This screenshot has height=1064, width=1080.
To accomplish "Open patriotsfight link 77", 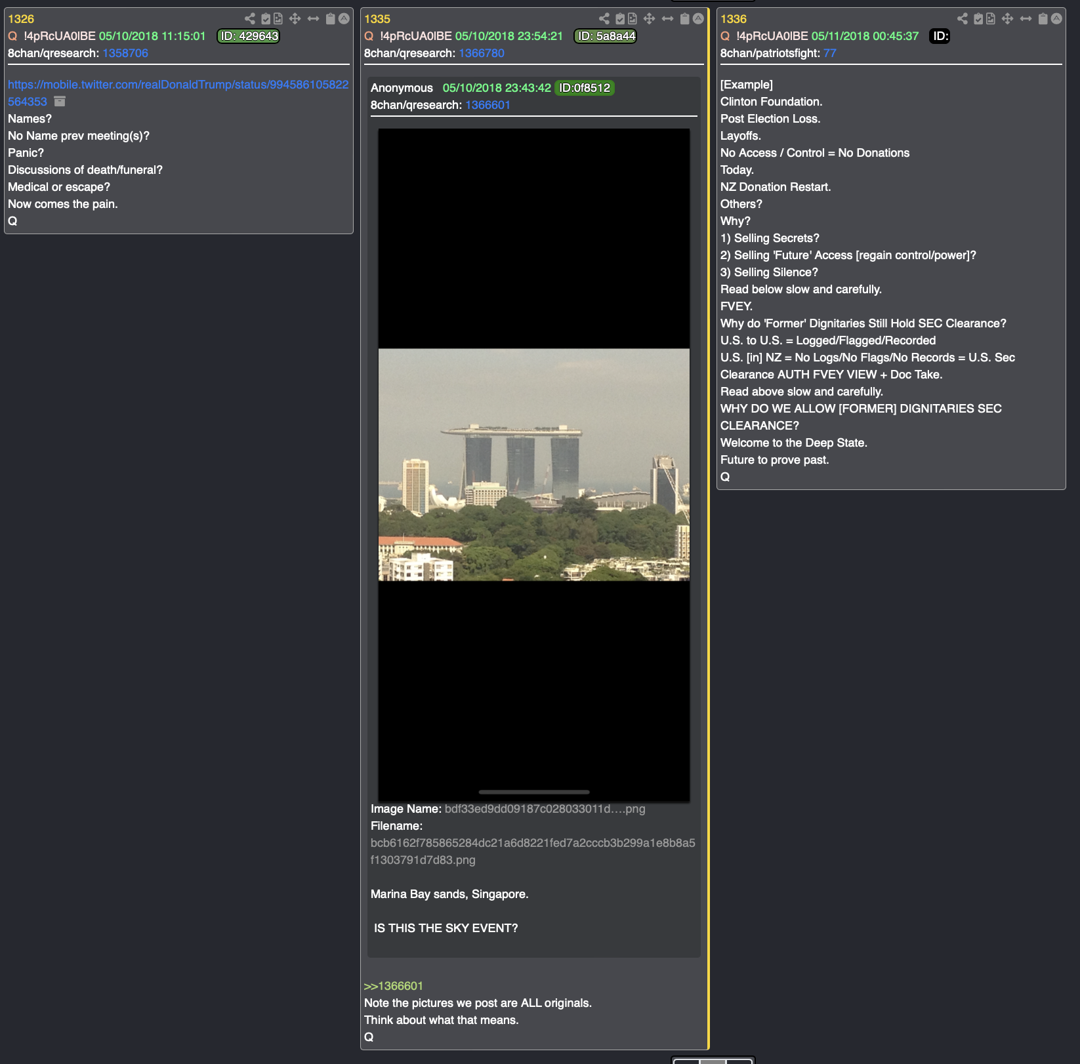I will click(830, 53).
